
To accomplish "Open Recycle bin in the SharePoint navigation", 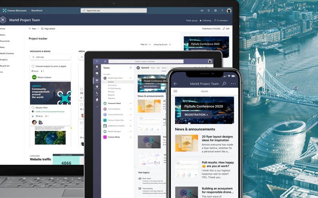I will [5, 66].
